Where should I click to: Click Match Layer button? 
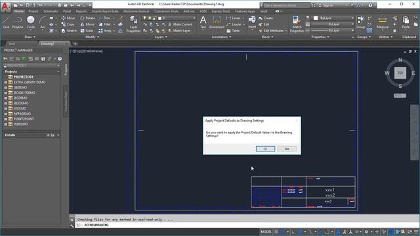coord(179,31)
